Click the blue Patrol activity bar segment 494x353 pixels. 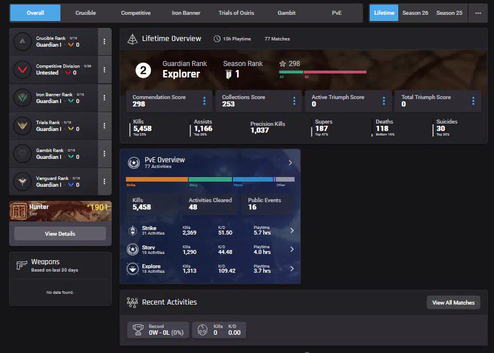click(x=252, y=179)
